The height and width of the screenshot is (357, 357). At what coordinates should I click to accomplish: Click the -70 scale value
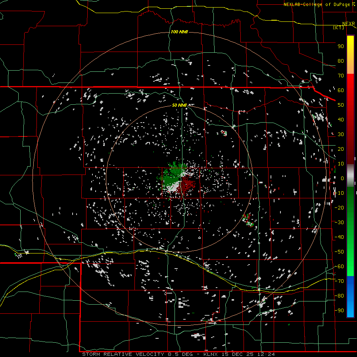[x=339, y=281]
